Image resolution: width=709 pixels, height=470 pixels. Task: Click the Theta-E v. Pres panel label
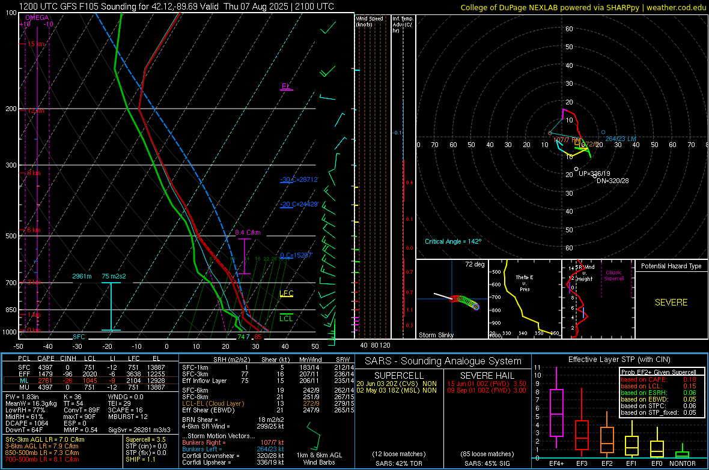coord(524,283)
